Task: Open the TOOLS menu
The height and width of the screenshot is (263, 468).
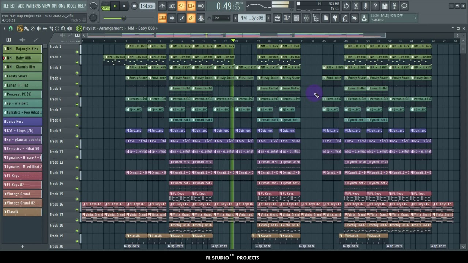Action: (71, 6)
